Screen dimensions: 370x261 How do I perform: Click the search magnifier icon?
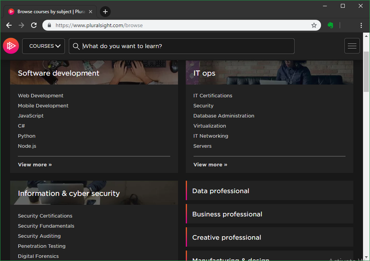(x=76, y=46)
